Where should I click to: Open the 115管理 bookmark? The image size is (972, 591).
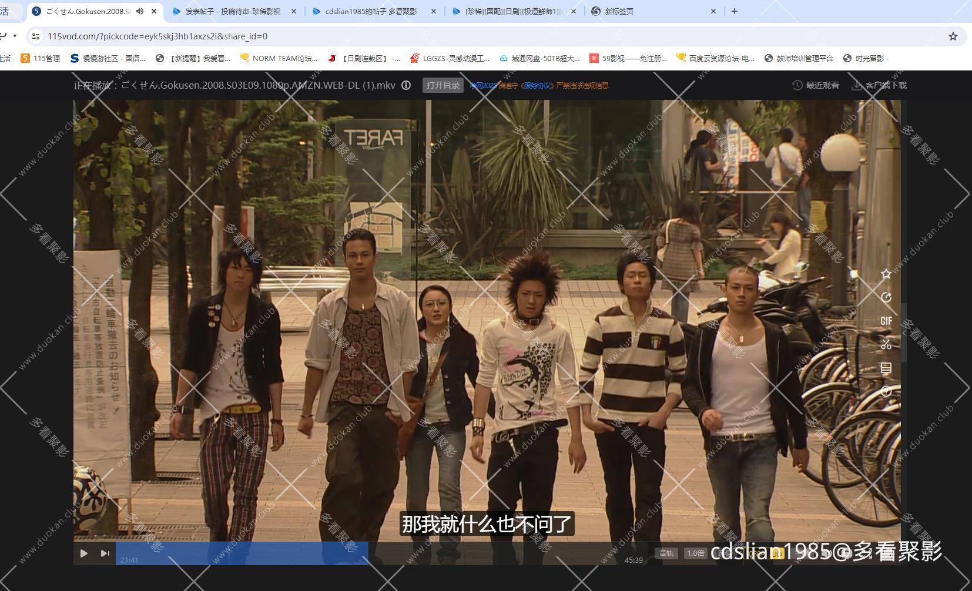pyautogui.click(x=41, y=58)
